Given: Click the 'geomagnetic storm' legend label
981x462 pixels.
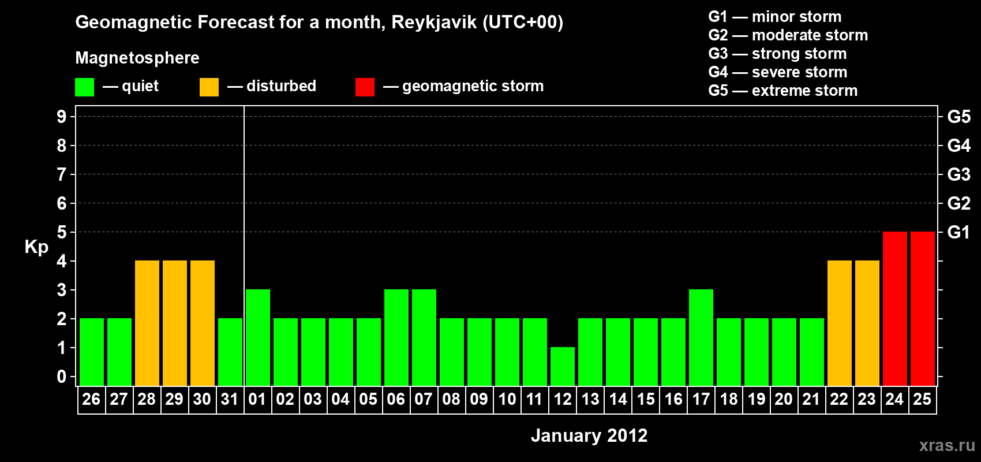Looking at the screenshot, I should (473, 87).
